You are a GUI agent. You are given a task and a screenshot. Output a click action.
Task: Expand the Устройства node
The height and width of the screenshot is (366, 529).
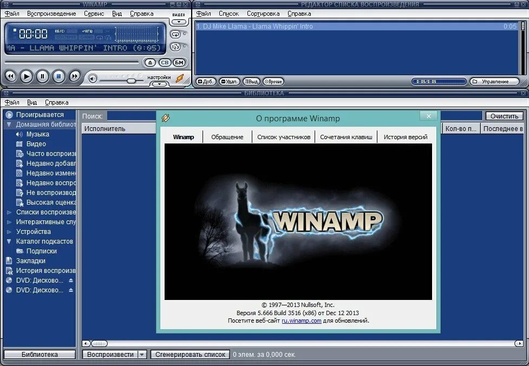pyautogui.click(x=9, y=232)
